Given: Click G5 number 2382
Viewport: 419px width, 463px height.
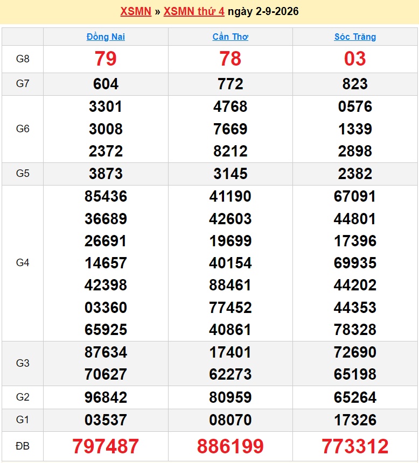Looking at the screenshot, I should 355,174.
